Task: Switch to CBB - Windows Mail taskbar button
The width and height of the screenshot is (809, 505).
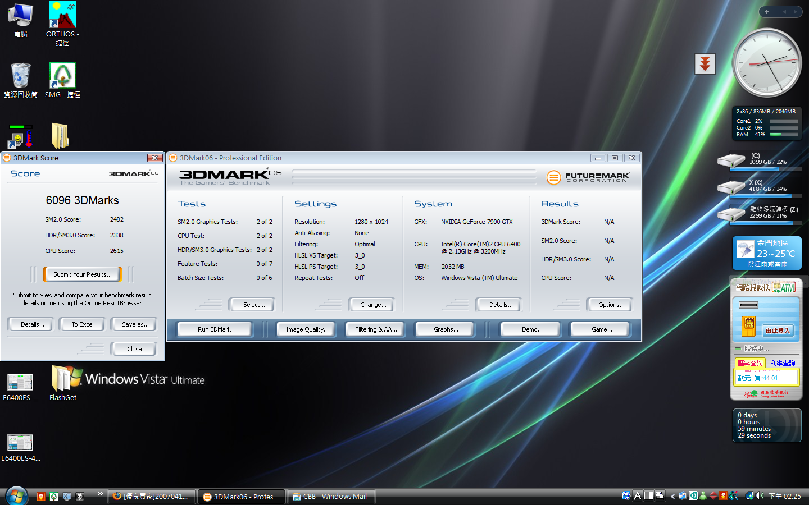Action: [x=331, y=497]
